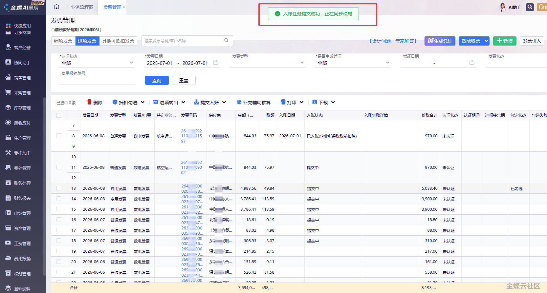Open the top-right global search icon

[x=530, y=7]
